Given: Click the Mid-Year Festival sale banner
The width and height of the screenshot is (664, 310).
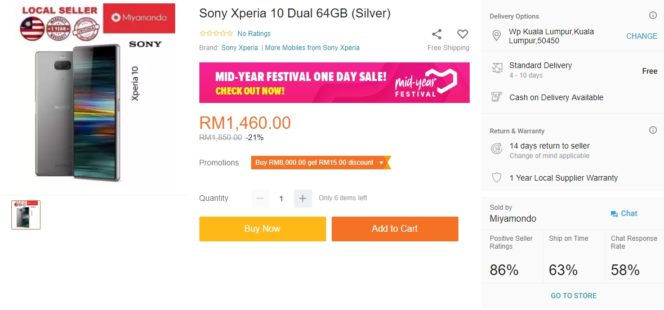Looking at the screenshot, I should pos(334,83).
